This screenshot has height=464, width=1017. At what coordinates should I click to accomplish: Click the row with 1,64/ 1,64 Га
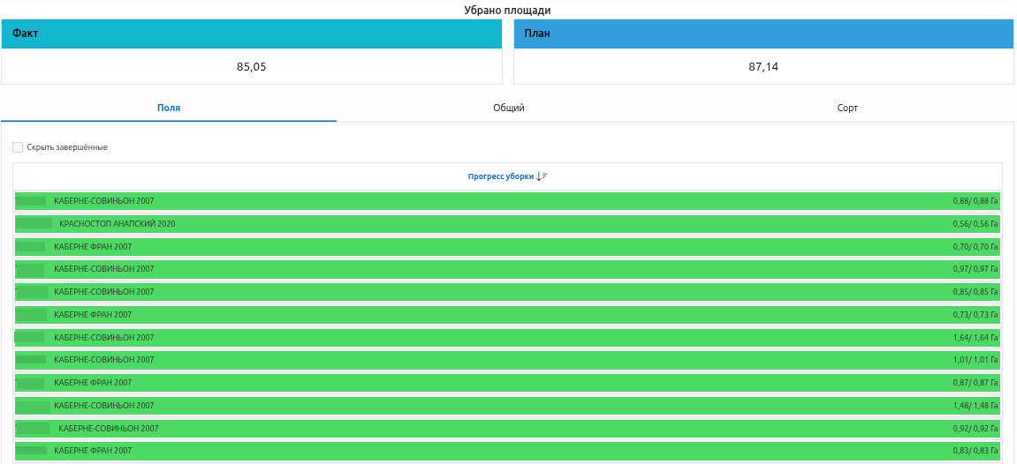[507, 338]
